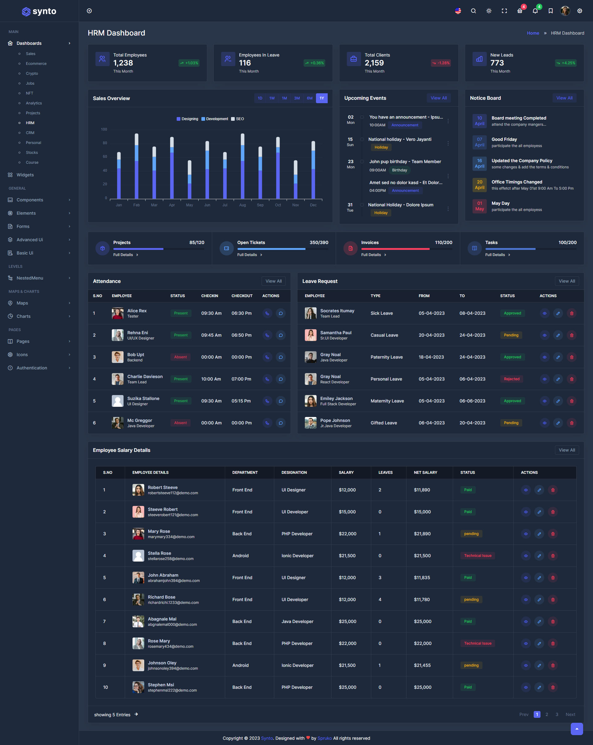Toggle the Development series legend swatch

click(x=203, y=119)
